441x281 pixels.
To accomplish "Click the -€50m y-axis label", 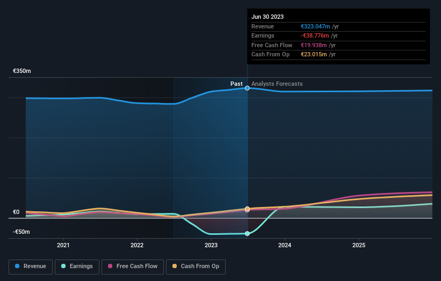I will click(21, 232).
